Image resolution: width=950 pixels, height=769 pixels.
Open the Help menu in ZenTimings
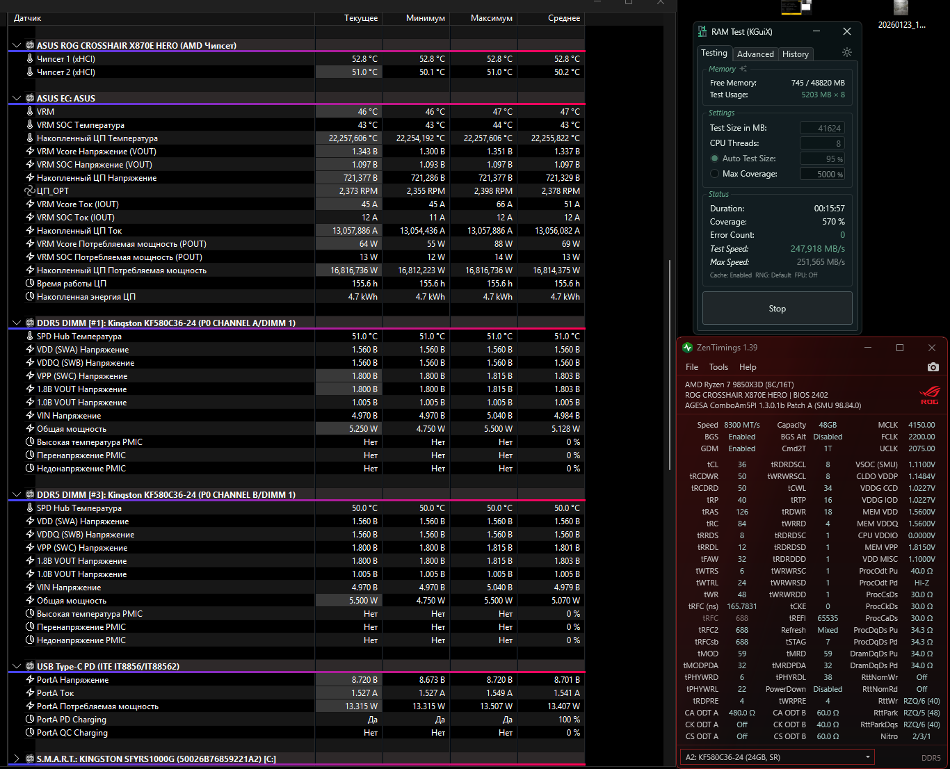tap(748, 367)
